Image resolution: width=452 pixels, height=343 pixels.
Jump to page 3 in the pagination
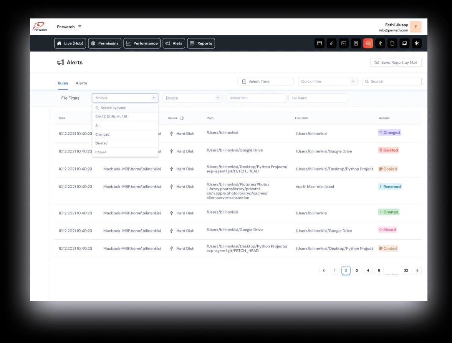coord(357,270)
